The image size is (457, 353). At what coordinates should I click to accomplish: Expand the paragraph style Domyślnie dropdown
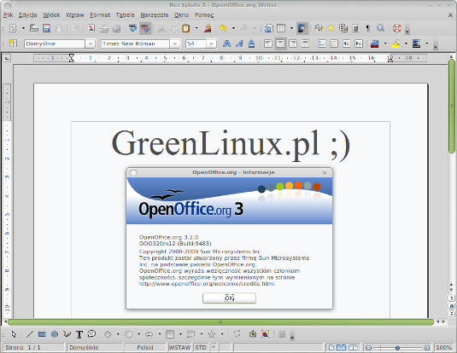[91, 43]
